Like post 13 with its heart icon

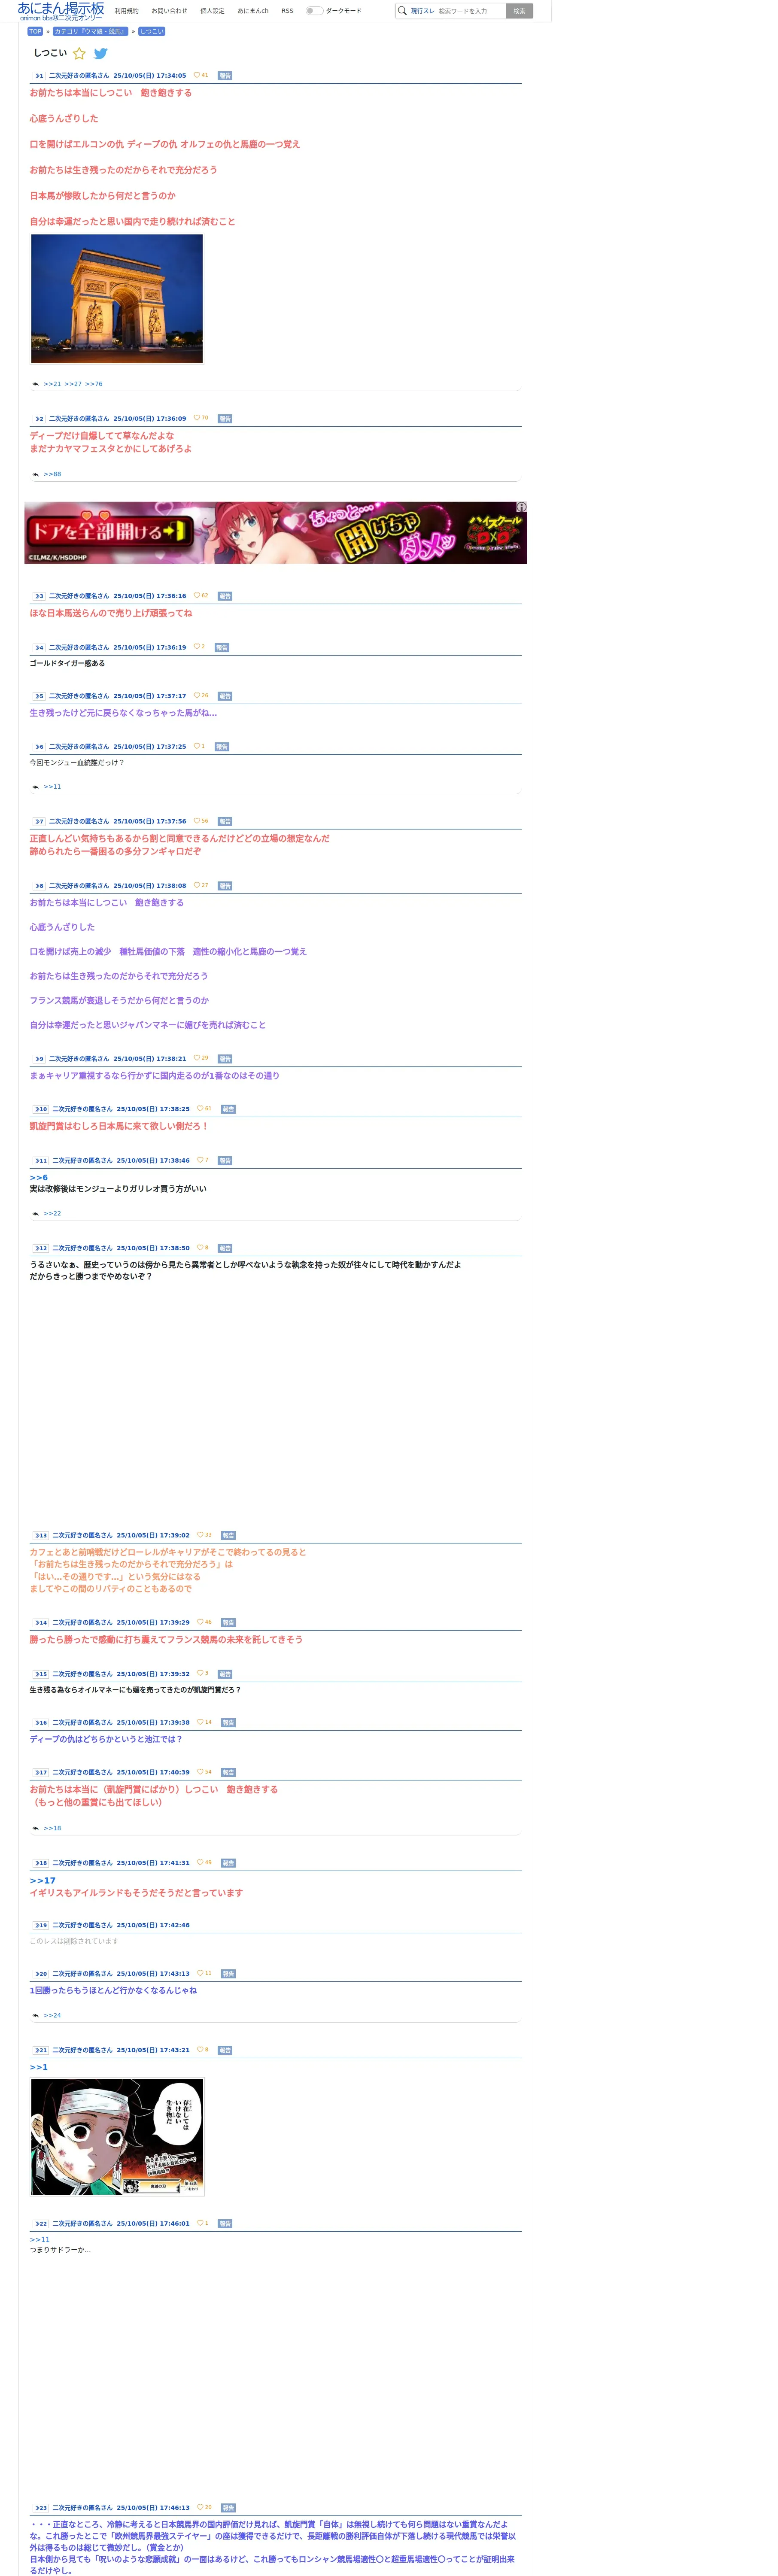click(200, 1534)
